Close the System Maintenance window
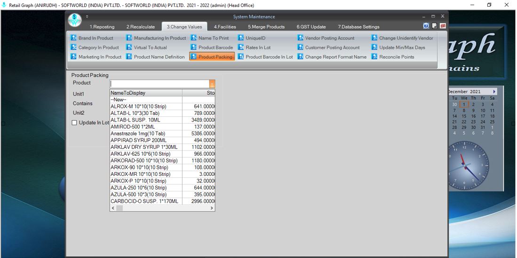 pyautogui.click(x=443, y=16)
